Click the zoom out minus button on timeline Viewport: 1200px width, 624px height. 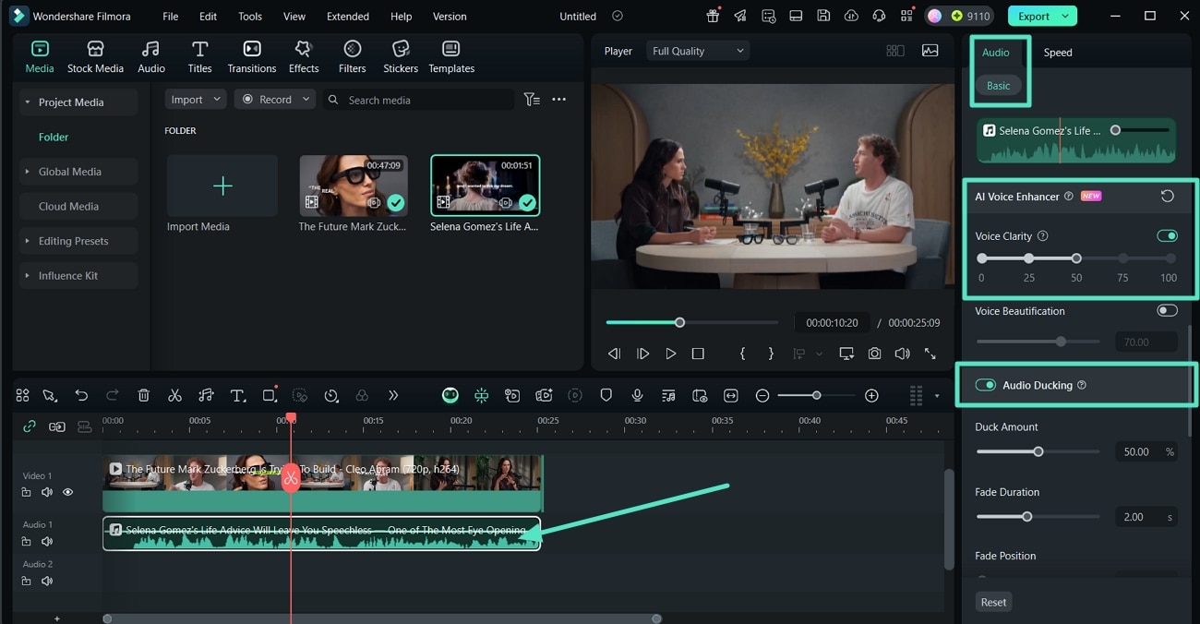point(762,395)
